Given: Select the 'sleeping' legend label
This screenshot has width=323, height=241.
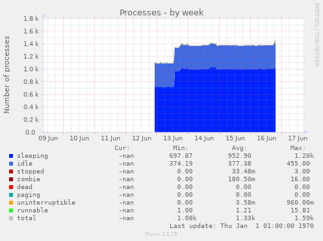Looking at the screenshot, I should [x=32, y=156].
